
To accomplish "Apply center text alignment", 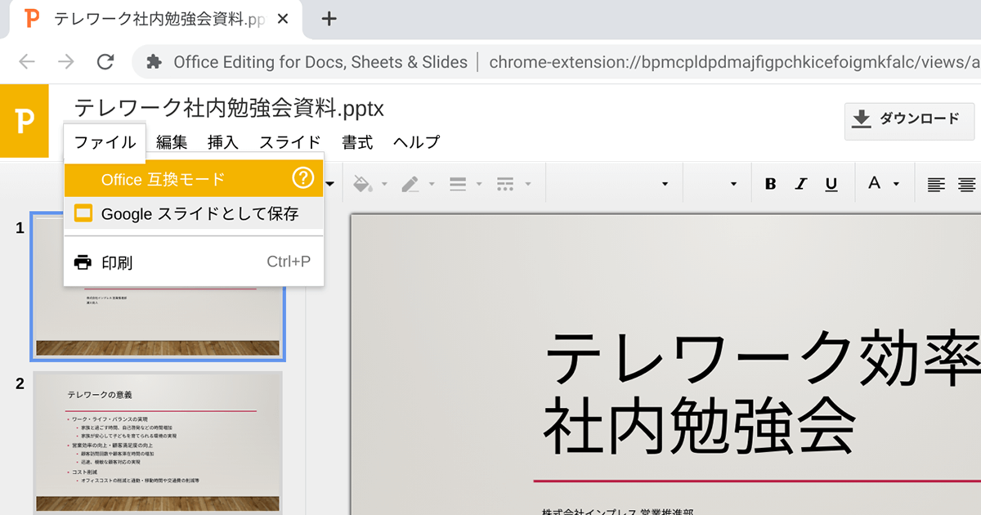I will tap(967, 184).
